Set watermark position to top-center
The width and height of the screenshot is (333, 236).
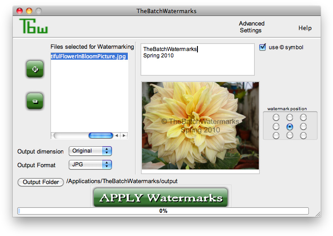290,117
